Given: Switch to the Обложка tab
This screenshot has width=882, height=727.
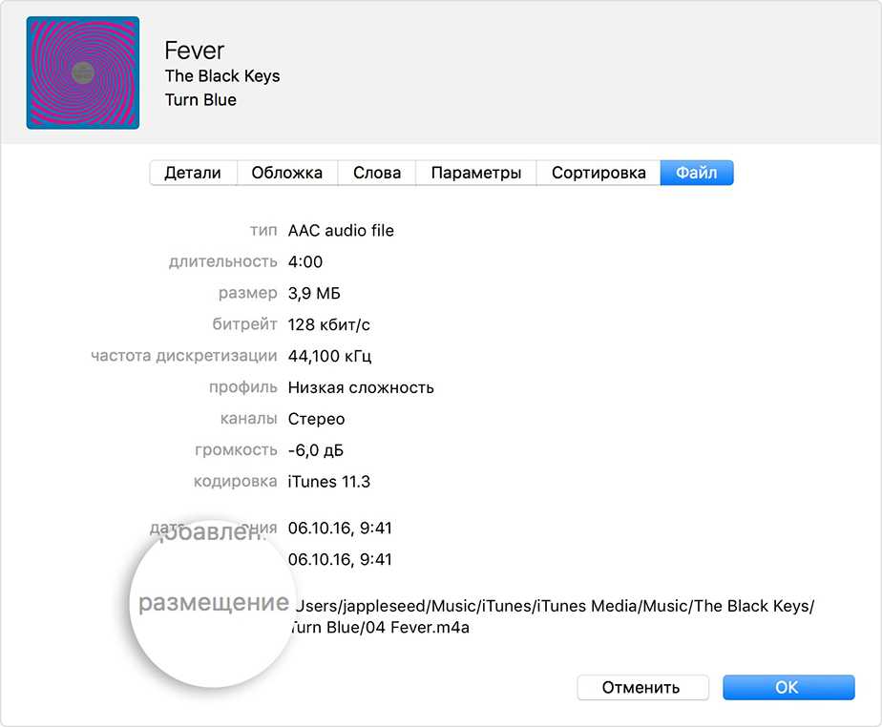Looking at the screenshot, I should [x=287, y=173].
